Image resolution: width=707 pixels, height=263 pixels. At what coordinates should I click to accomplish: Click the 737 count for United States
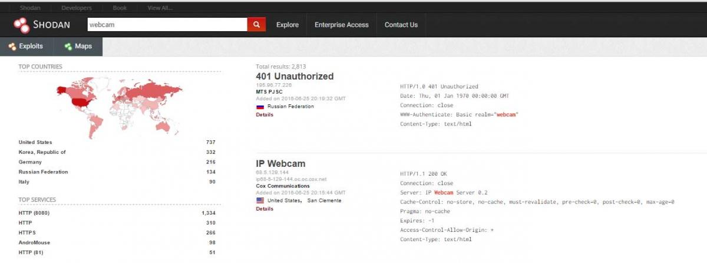tap(210, 142)
